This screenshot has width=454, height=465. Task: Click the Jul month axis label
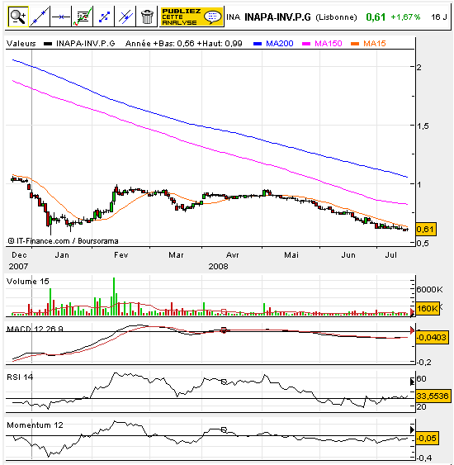pos(390,254)
